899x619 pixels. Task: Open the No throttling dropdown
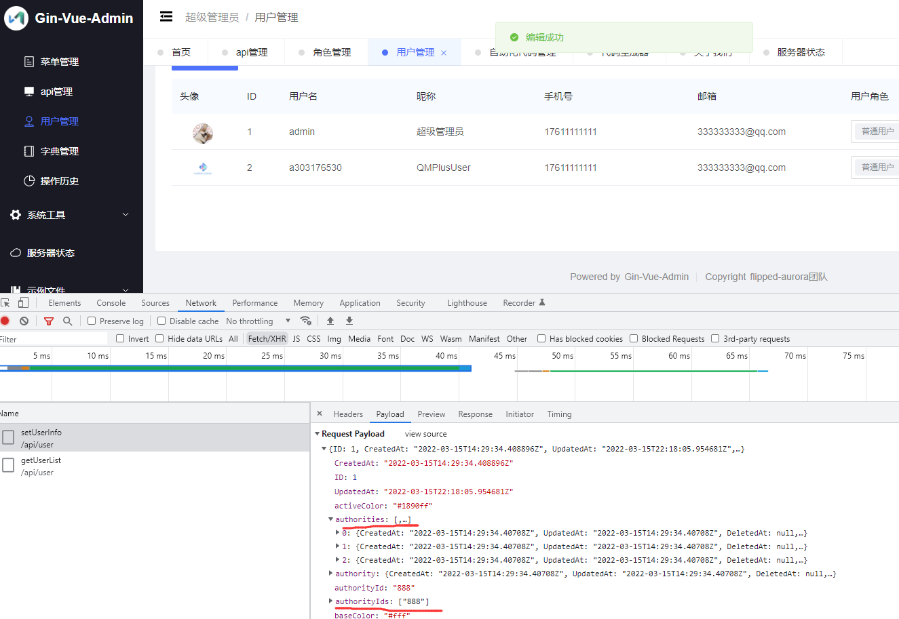pos(256,320)
